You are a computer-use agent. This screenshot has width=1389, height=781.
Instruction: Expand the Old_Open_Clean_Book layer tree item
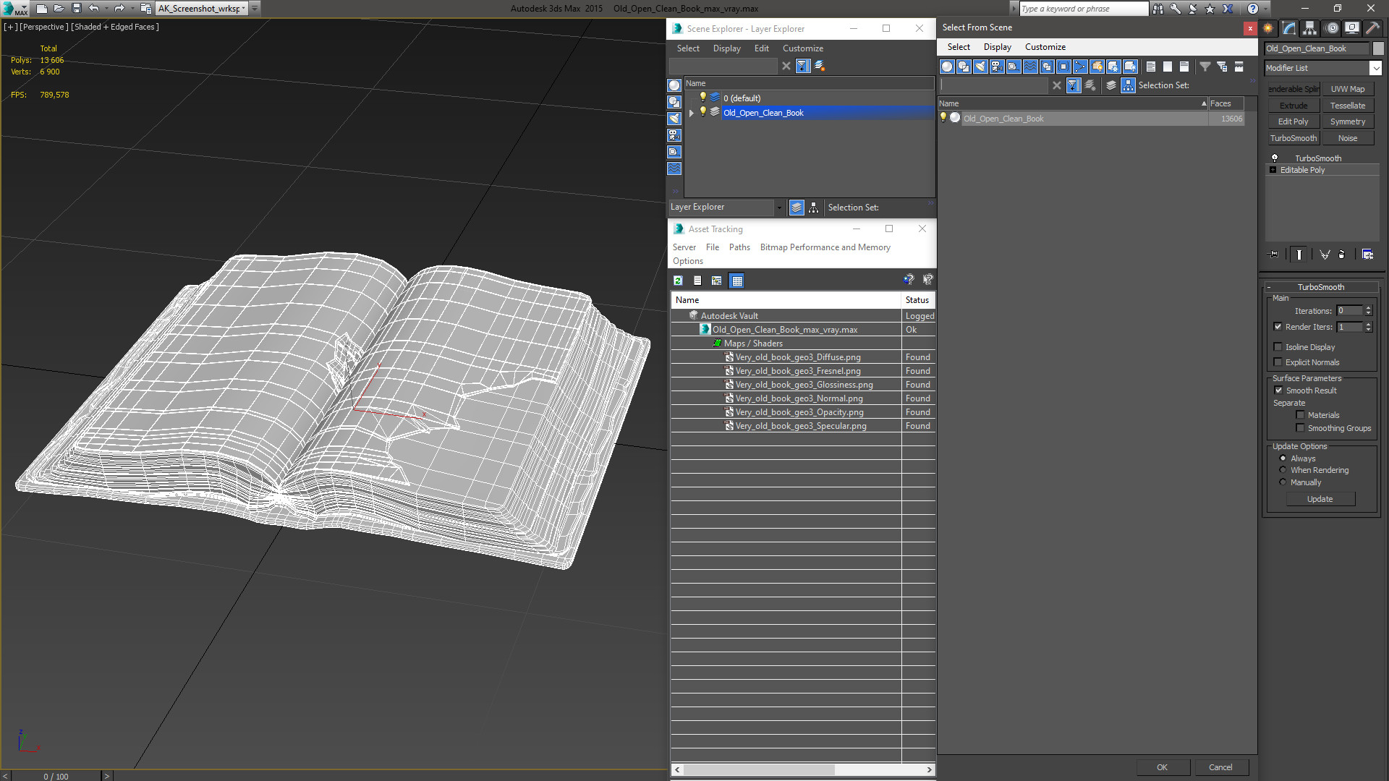click(x=692, y=113)
